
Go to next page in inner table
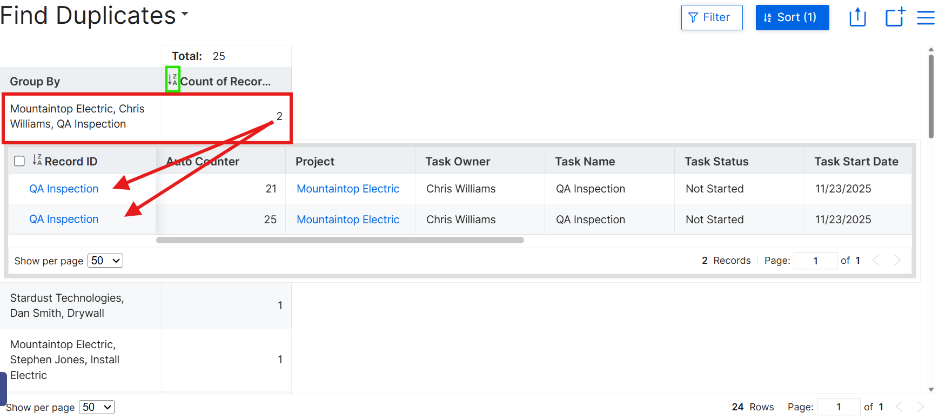[x=897, y=261]
